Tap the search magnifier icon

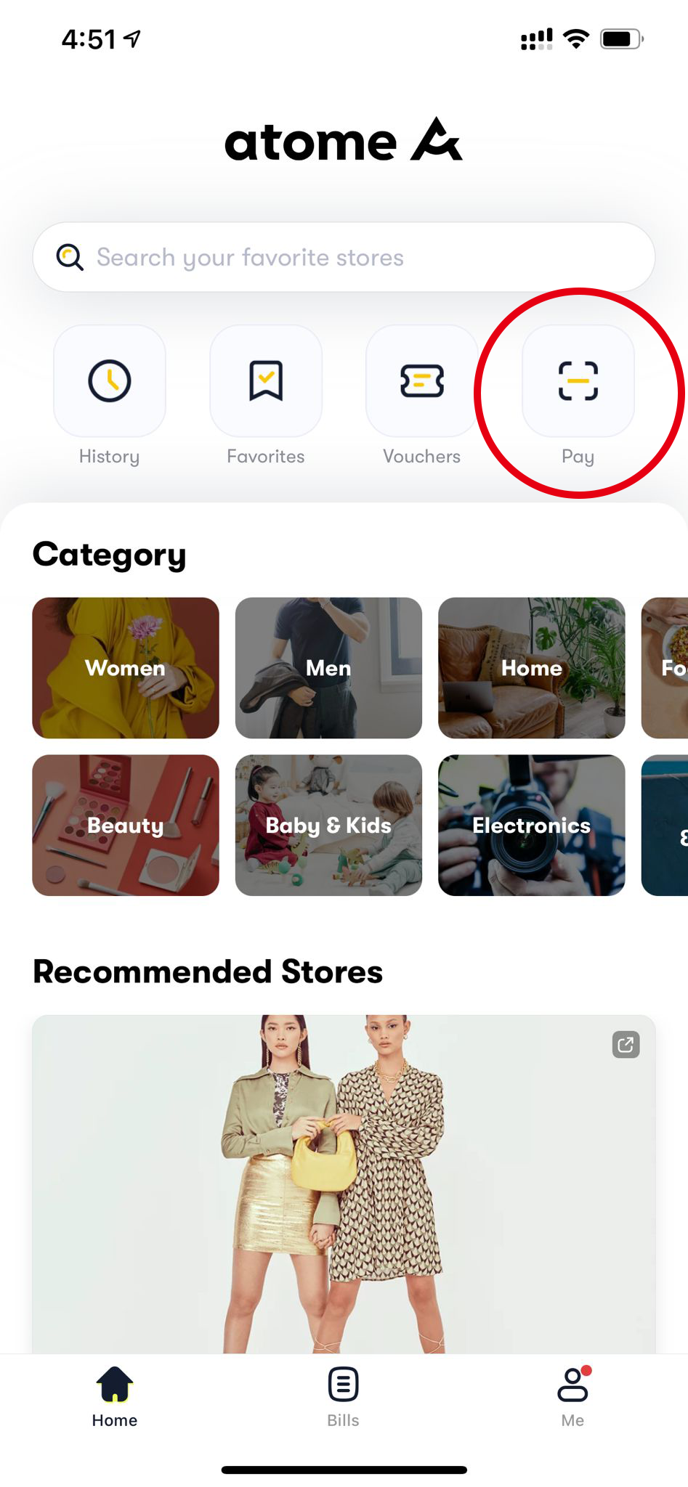(x=70, y=257)
